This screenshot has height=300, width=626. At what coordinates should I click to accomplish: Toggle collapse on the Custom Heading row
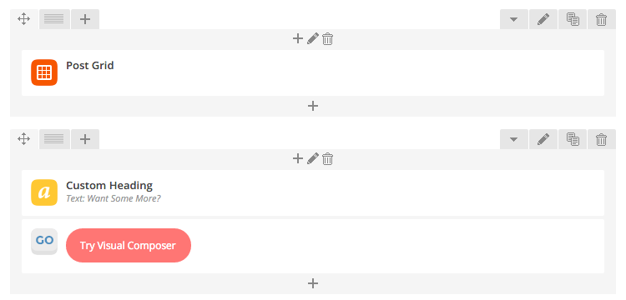(x=514, y=139)
